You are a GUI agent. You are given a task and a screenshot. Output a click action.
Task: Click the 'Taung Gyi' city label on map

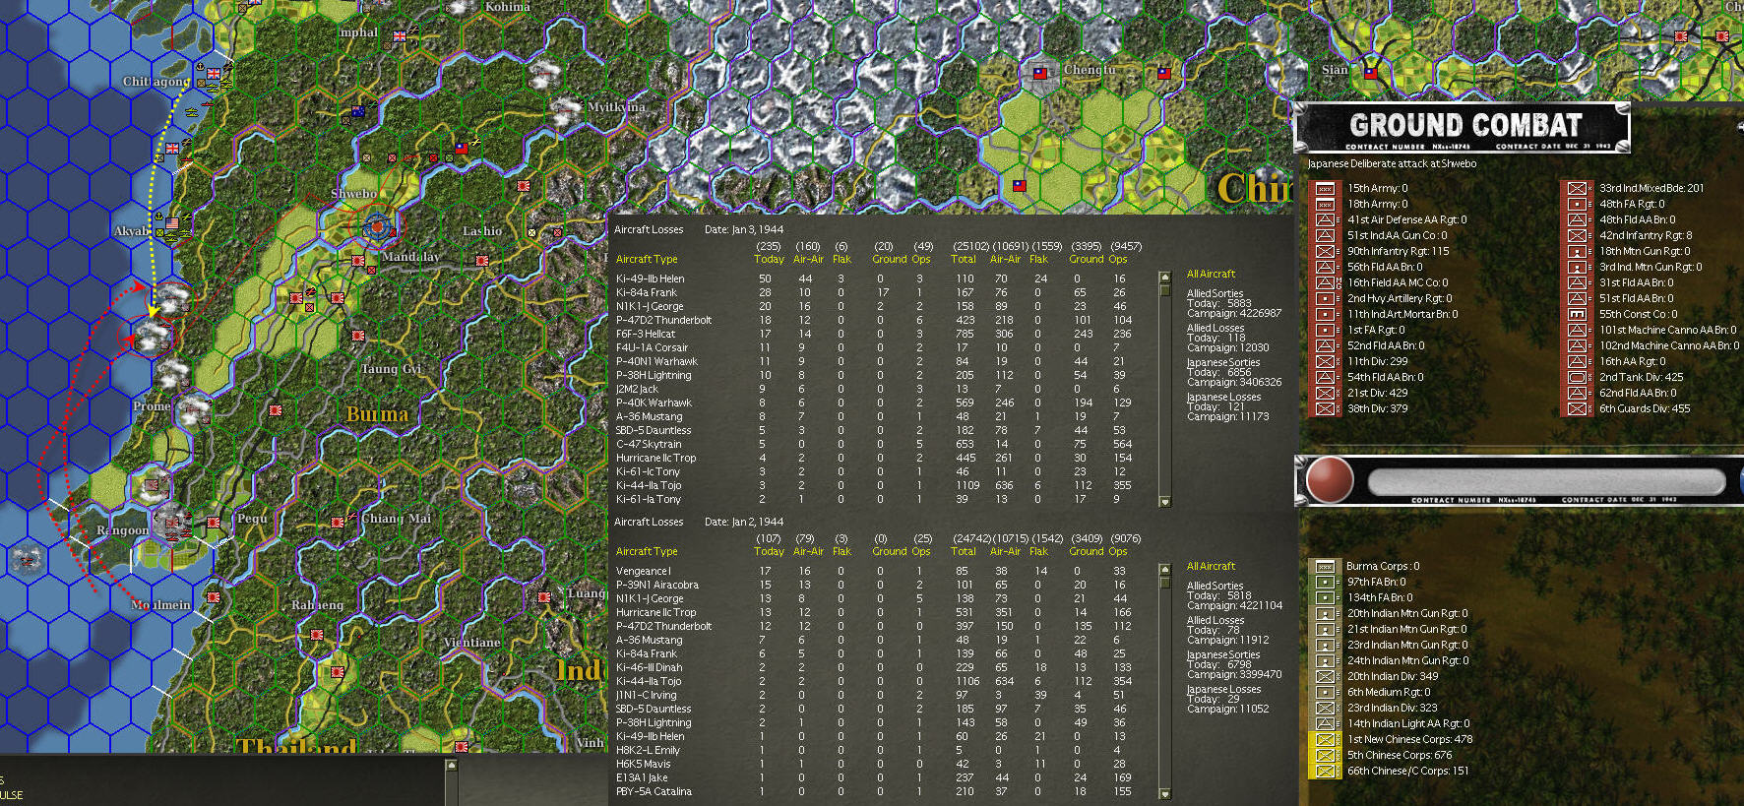click(391, 369)
